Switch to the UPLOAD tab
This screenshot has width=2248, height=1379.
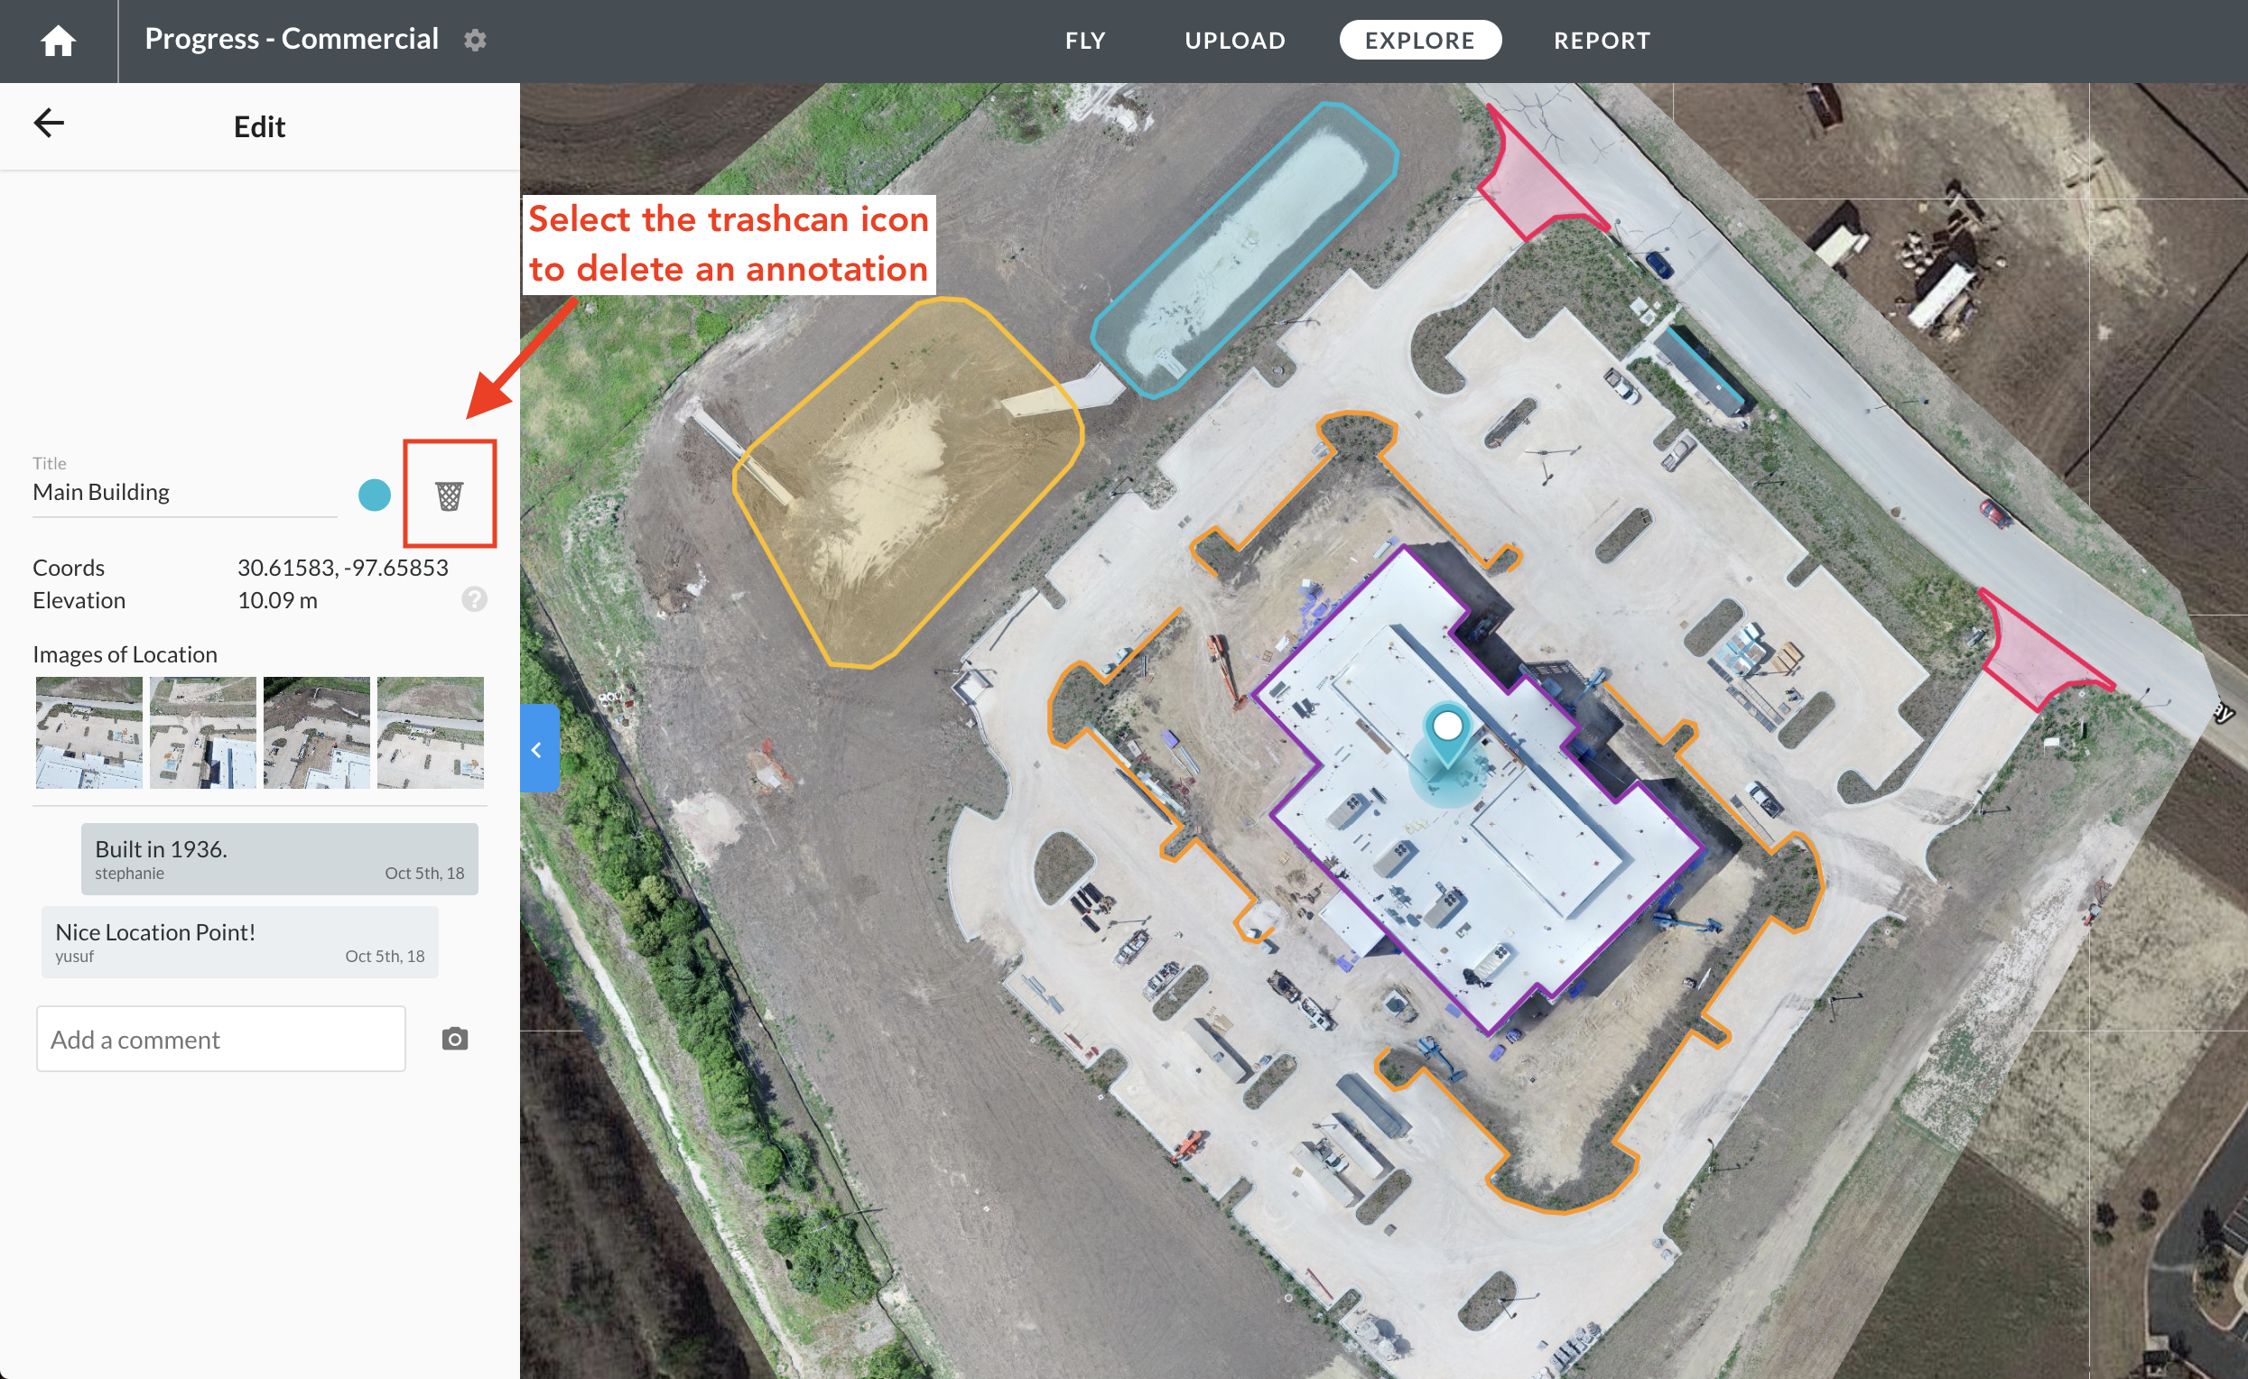coord(1234,40)
